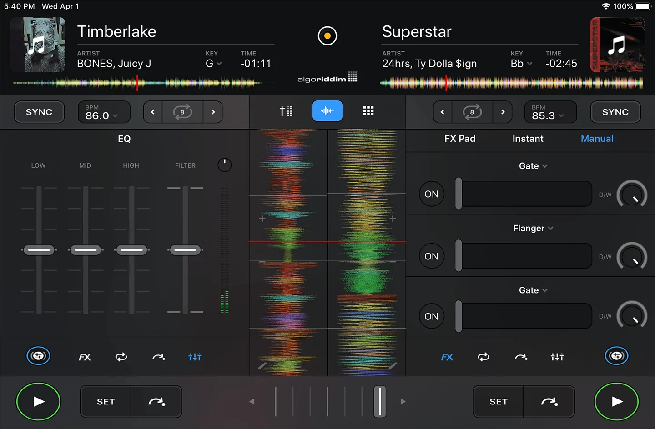Viewport: 655px width, 429px height.
Task: Tap the left waveform pencil edit icon
Action: click(262, 365)
